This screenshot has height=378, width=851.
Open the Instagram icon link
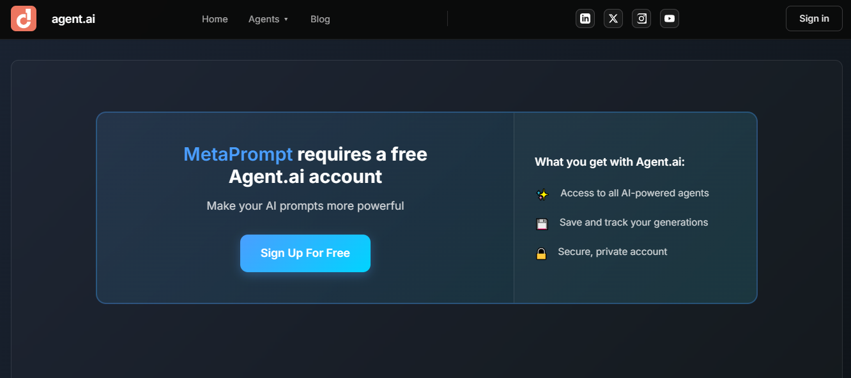[x=641, y=18]
